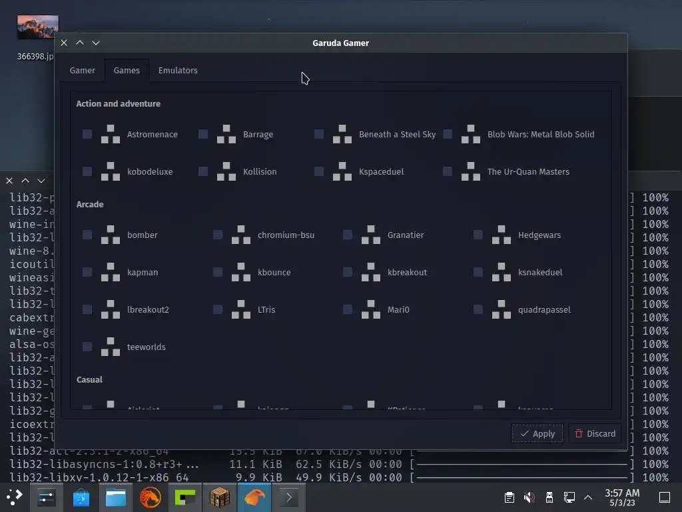
Task: Tick the teeworlds checkbox
Action: pyautogui.click(x=87, y=347)
